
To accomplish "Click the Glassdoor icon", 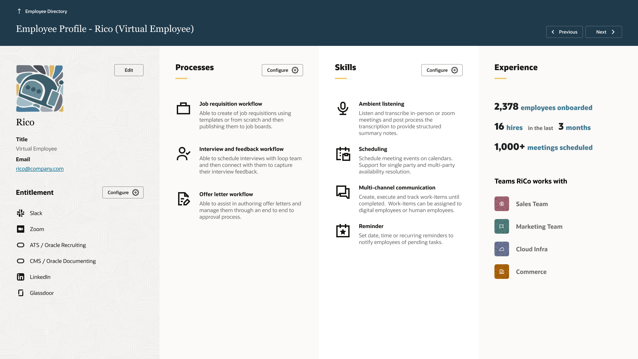I will tap(21, 293).
